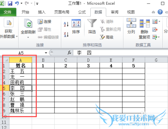This screenshot has width=168, height=129.
Task: Open 获取外部数据 dropdown button
Action: [8, 28]
